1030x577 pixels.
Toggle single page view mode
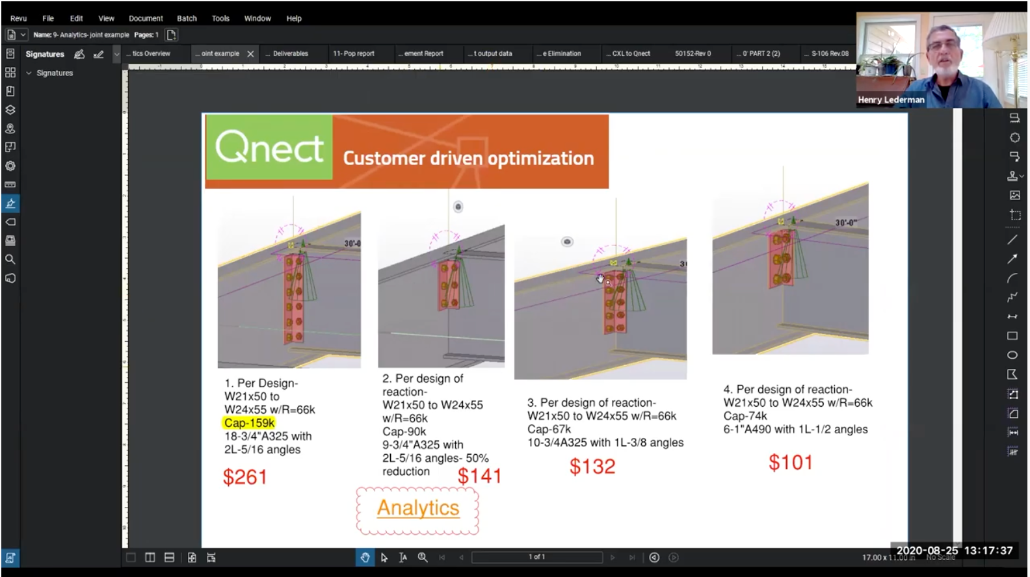point(131,558)
